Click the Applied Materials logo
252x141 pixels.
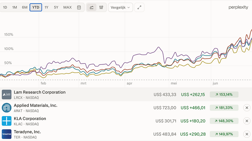coord(7,108)
